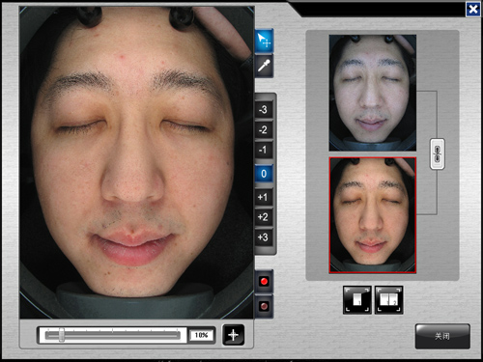Set adjustment level to -3
This screenshot has height=362, width=483.
[x=264, y=110]
